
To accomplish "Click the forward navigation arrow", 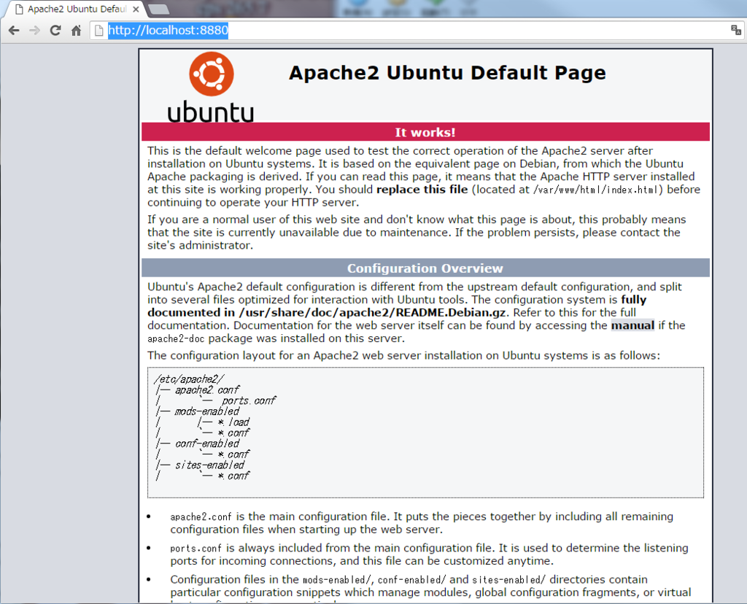I will [x=35, y=31].
